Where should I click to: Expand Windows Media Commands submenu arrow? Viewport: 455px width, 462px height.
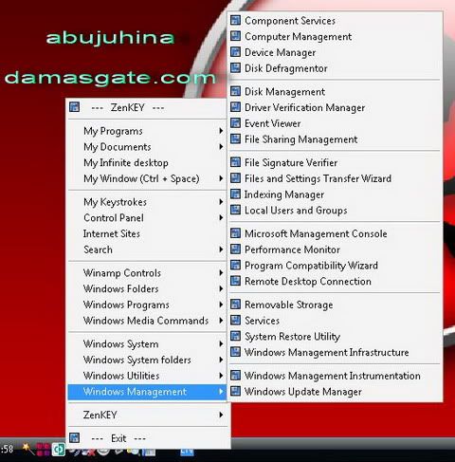221,321
